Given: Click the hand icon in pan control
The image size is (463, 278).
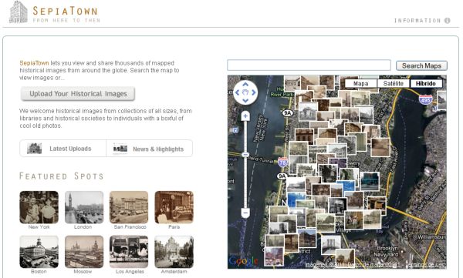Looking at the screenshot, I should tap(245, 92).
